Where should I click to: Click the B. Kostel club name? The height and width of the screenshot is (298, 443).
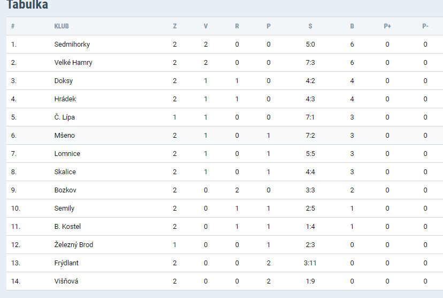pos(67,227)
